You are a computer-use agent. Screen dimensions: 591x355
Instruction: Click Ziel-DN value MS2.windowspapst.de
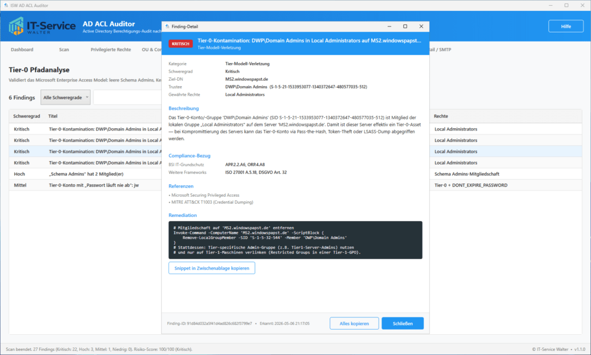click(246, 79)
